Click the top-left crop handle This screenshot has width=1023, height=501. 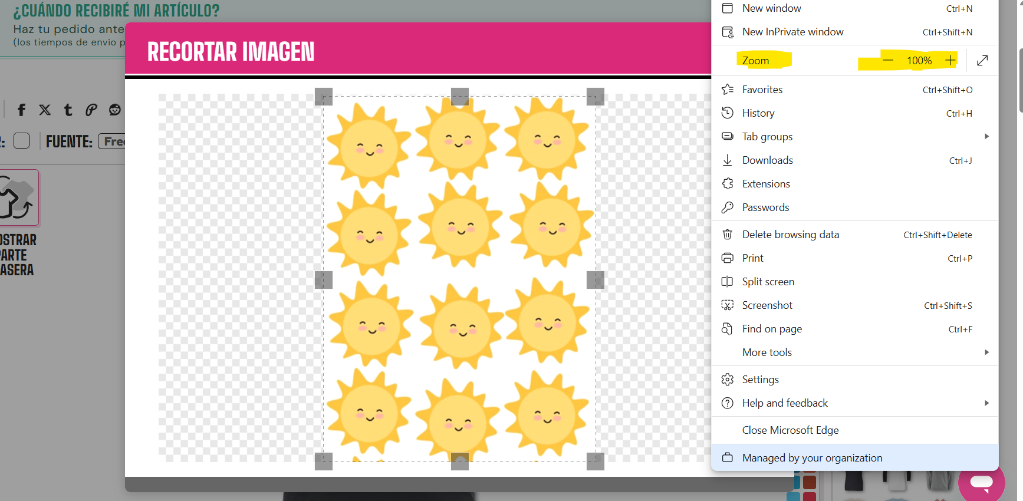[x=324, y=97]
